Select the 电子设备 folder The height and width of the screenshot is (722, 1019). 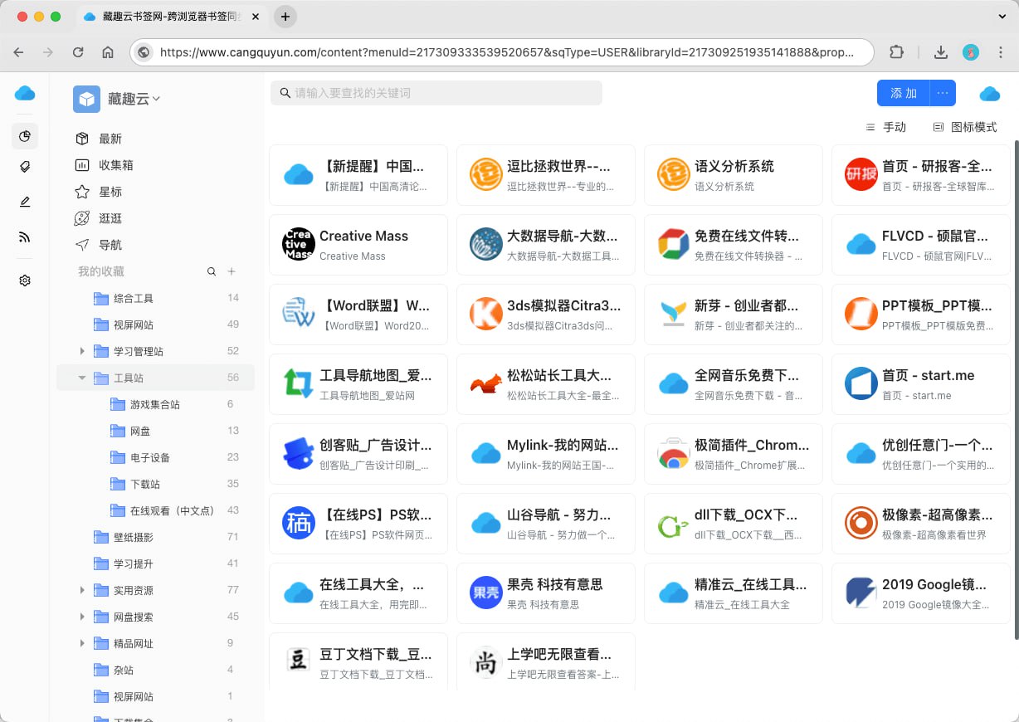click(156, 457)
